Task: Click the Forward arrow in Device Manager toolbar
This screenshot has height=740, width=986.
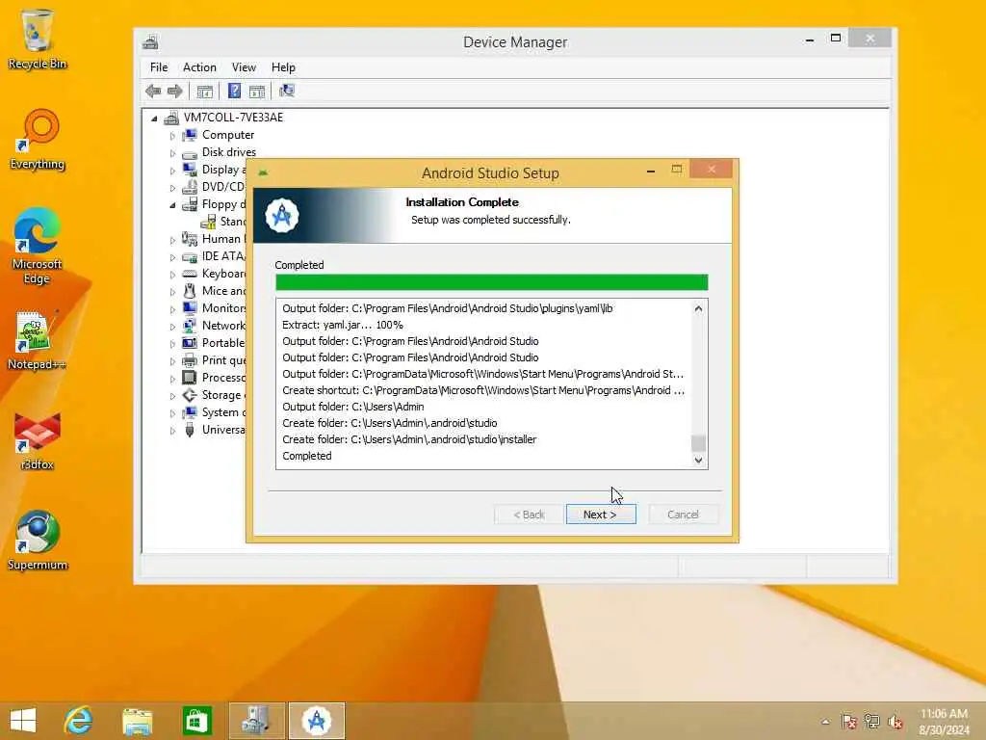Action: [x=175, y=92]
